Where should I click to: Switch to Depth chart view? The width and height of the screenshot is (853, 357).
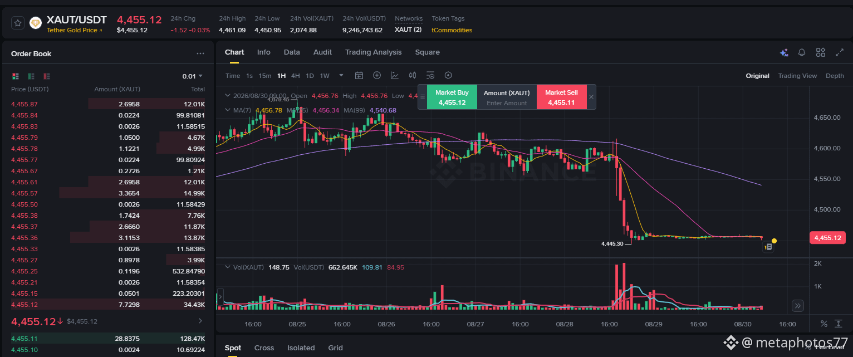835,76
